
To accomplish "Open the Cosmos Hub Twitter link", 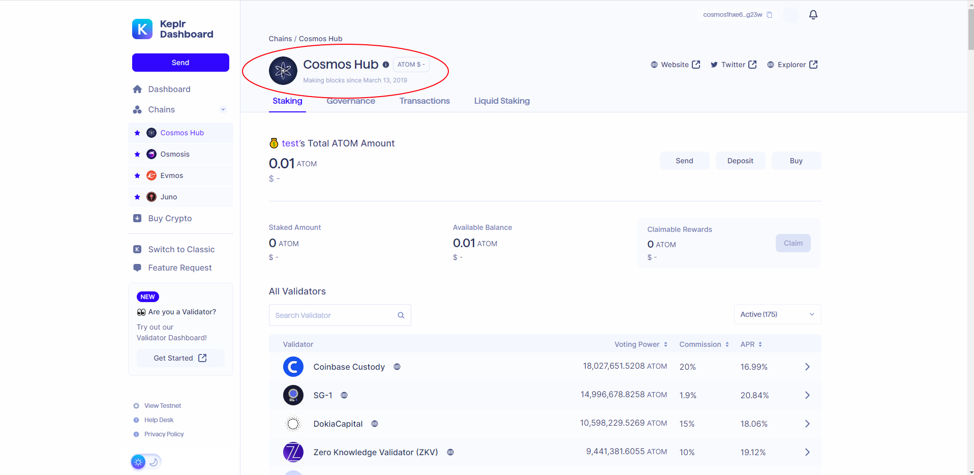I will tap(734, 65).
